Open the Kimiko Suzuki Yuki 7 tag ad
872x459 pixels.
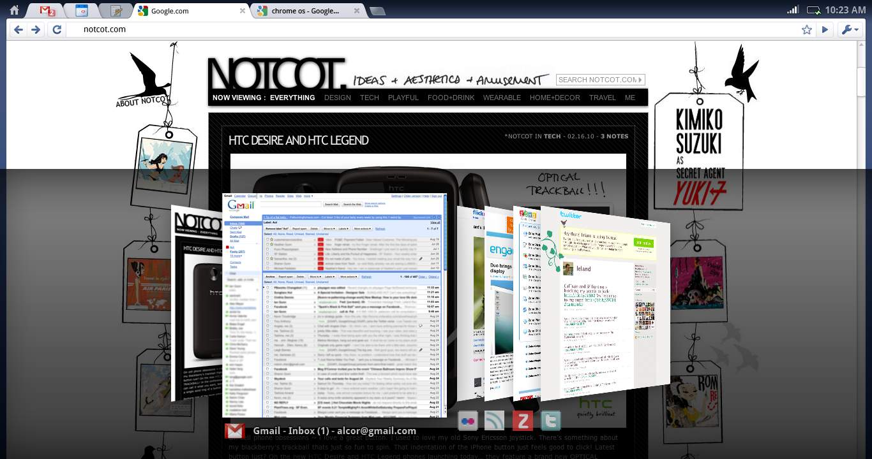[698, 151]
